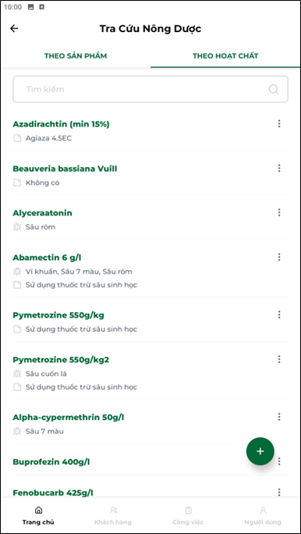This screenshot has height=534, width=301.
Task: Open the Trang chủ home icon
Action: pos(38,510)
